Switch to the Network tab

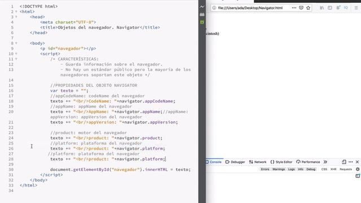click(x=258, y=162)
